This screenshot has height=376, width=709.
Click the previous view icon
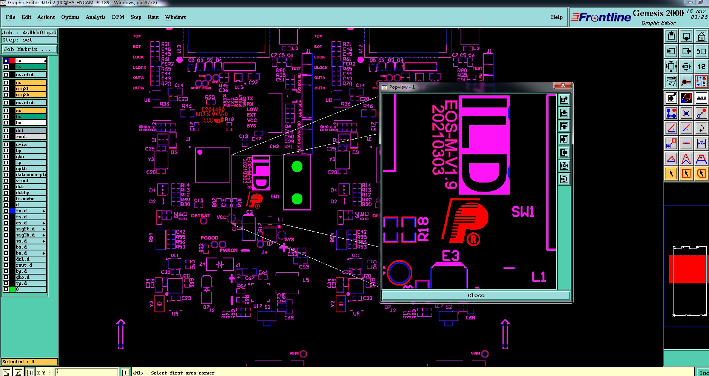click(x=701, y=51)
